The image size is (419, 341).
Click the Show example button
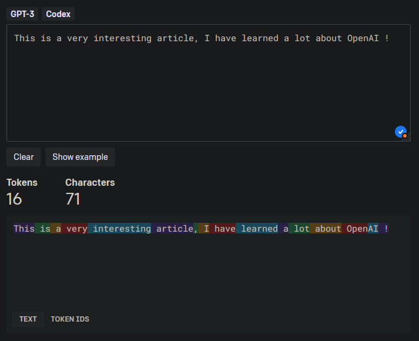click(80, 157)
